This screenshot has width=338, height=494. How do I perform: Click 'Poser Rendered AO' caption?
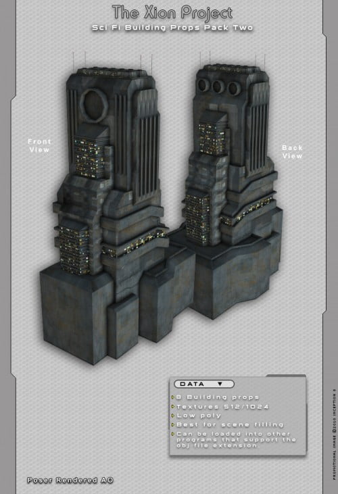pyautogui.click(x=70, y=480)
